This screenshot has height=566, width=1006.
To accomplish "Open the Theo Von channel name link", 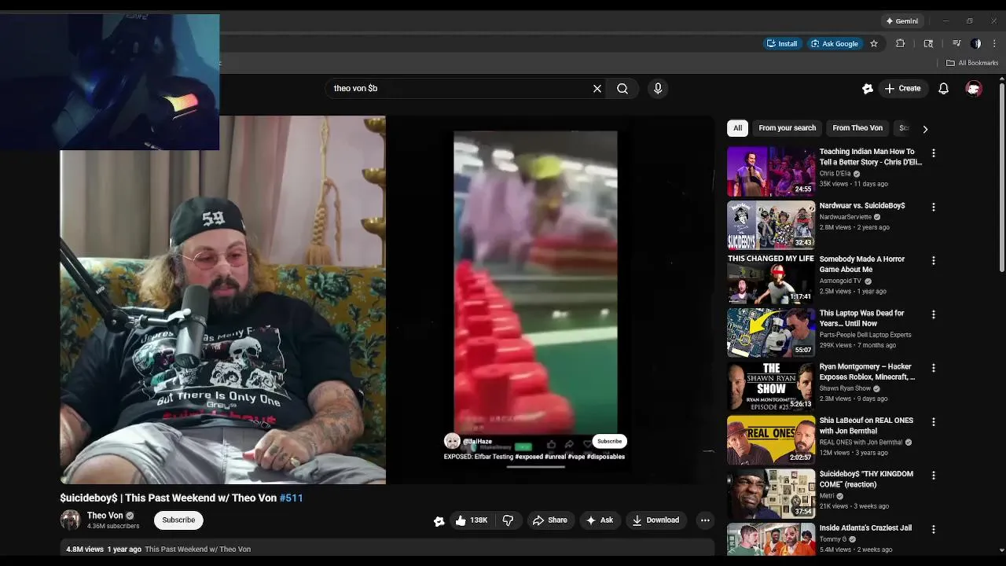I will [105, 516].
